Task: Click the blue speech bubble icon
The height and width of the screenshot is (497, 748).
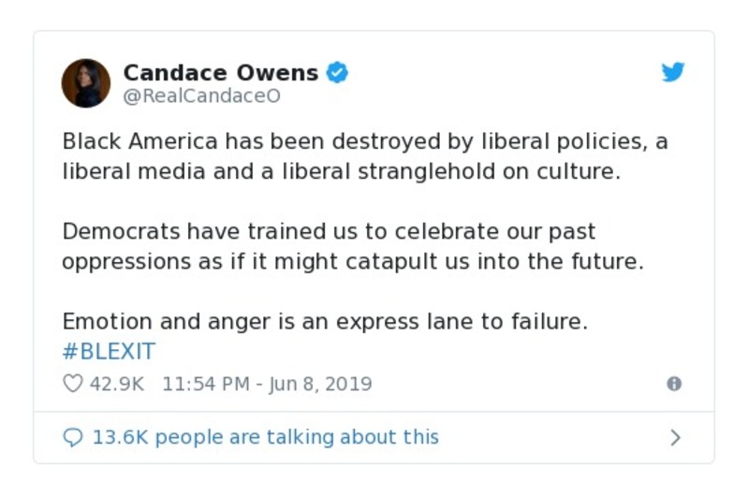Action: click(73, 437)
